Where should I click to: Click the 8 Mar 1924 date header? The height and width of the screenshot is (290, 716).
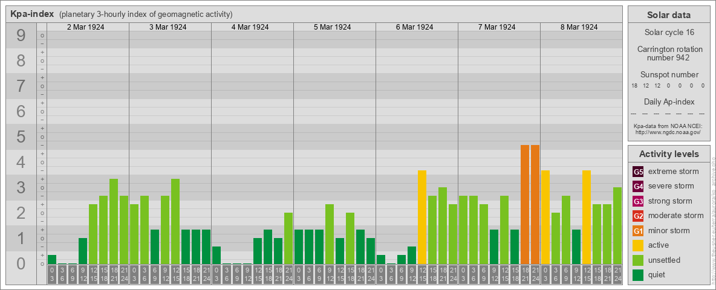581,27
